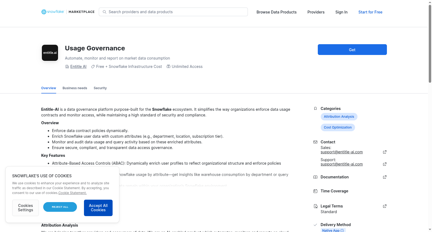The height and width of the screenshot is (232, 432).
Task: Click the Snowflake logo
Action: coord(53,12)
